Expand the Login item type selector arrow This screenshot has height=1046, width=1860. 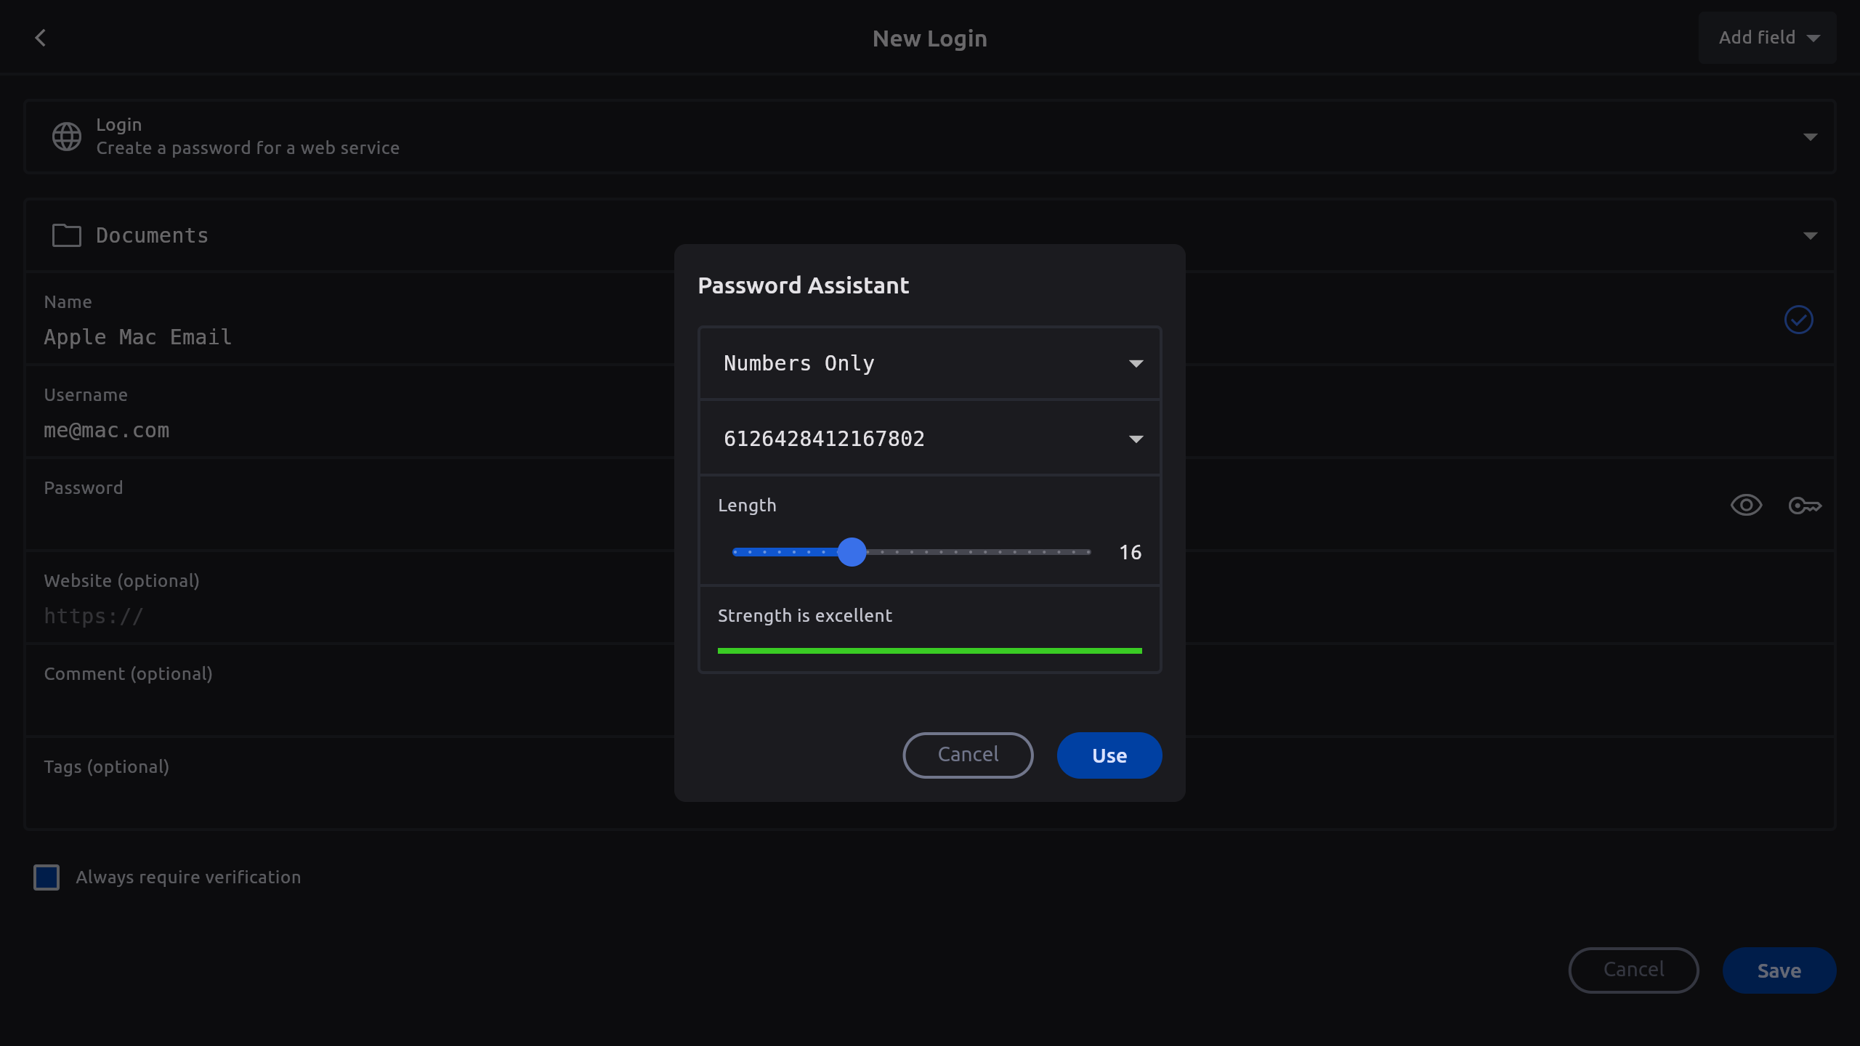click(x=1810, y=137)
